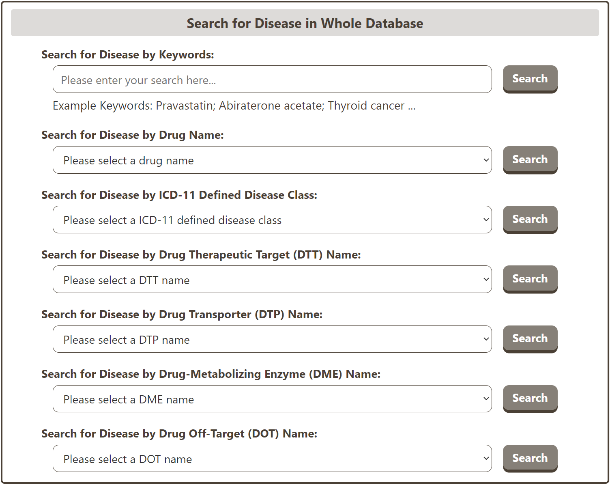Expand the ICD-11 defined disease class dropdown
Image resolution: width=610 pixels, height=487 pixels.
click(272, 220)
